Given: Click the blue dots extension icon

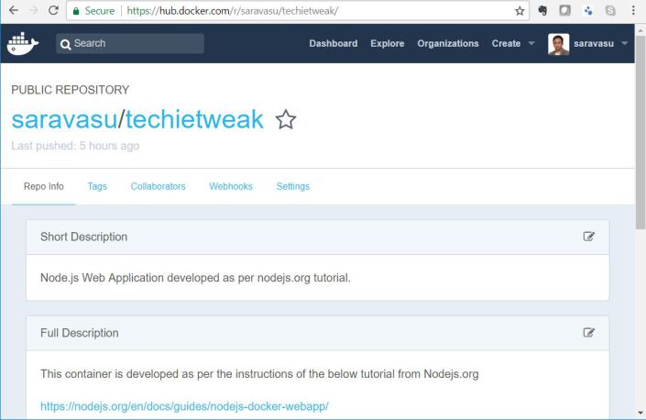Looking at the screenshot, I should tap(588, 11).
